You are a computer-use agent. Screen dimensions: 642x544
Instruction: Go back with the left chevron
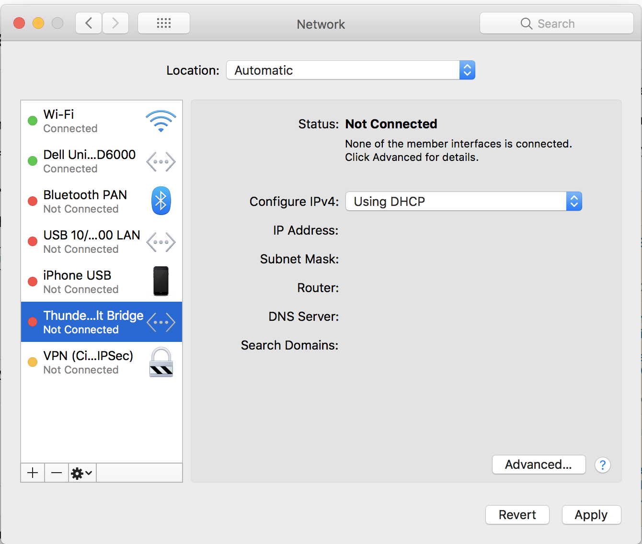(89, 23)
